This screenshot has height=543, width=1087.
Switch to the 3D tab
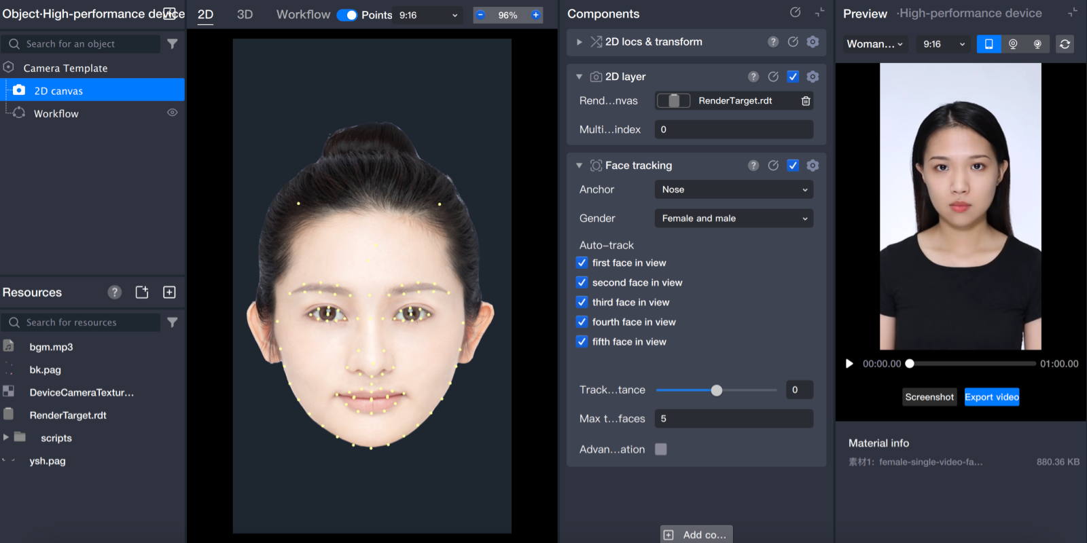[245, 15]
